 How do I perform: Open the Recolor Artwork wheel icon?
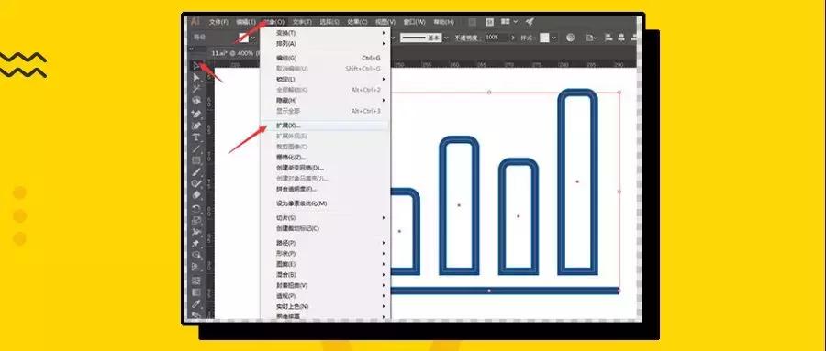tap(571, 38)
